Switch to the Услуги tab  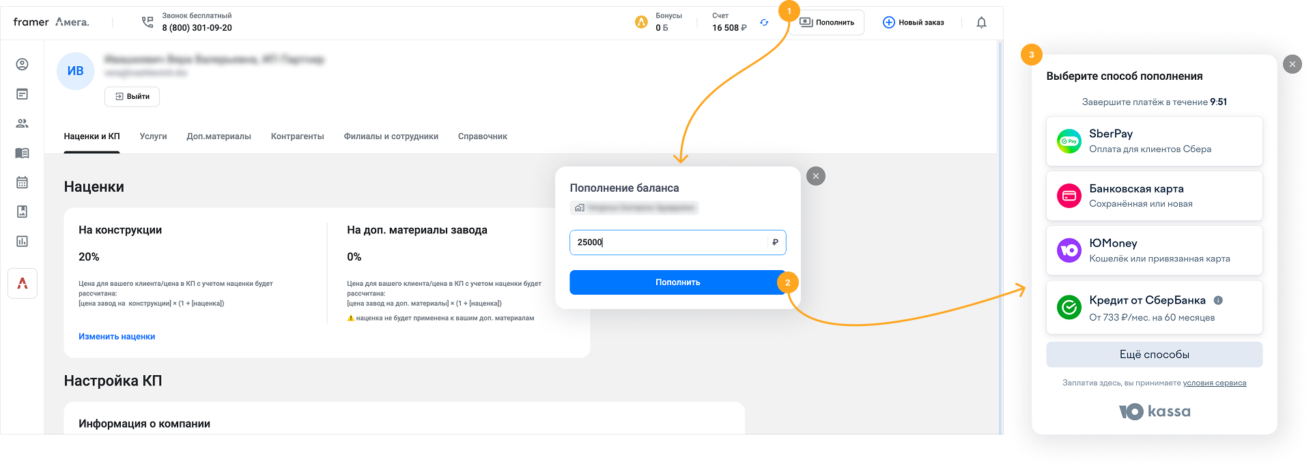click(153, 136)
